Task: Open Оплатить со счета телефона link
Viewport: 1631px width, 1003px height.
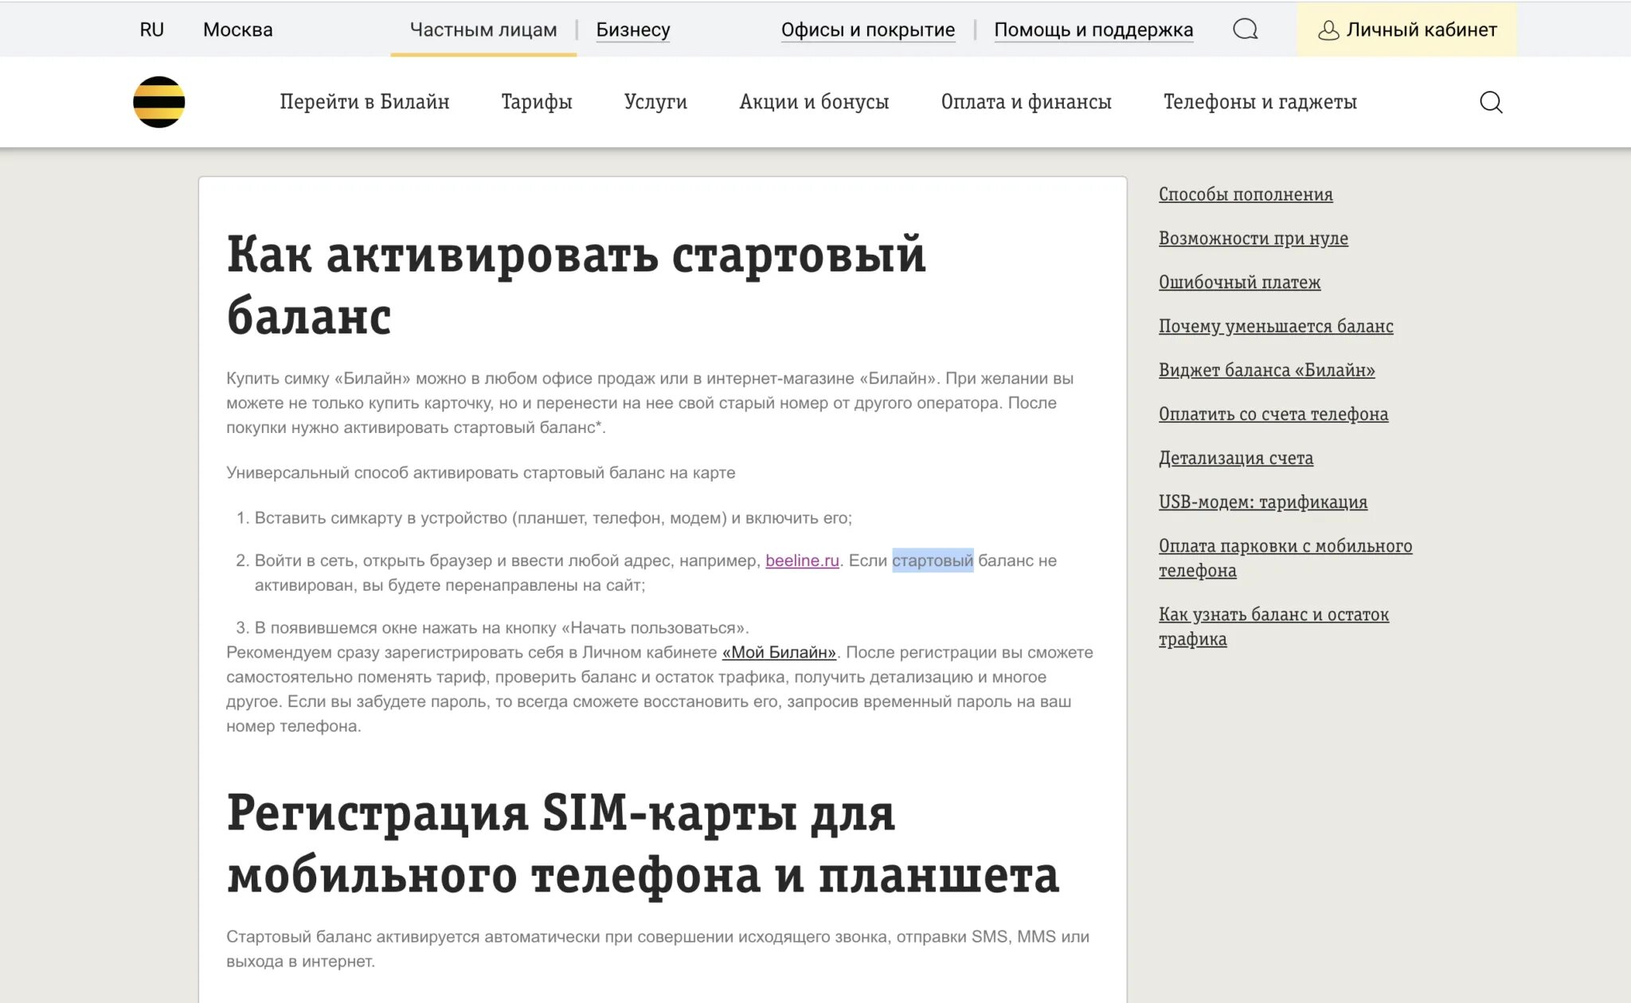Action: (x=1273, y=414)
